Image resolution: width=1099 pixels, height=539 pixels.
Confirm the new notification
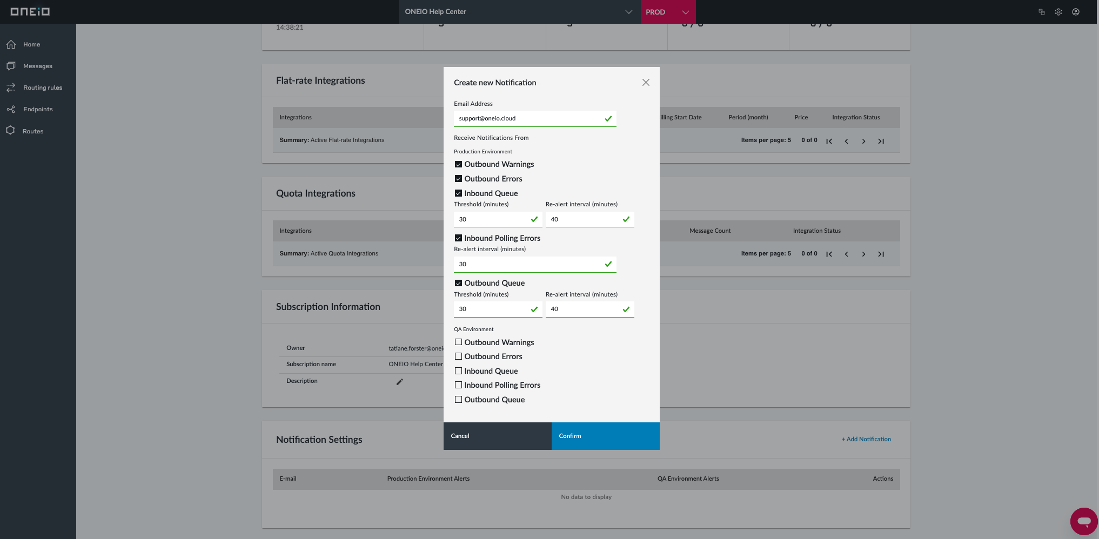(606, 436)
